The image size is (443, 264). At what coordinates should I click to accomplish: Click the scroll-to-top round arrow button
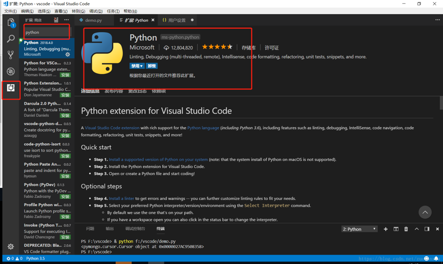pos(425,212)
